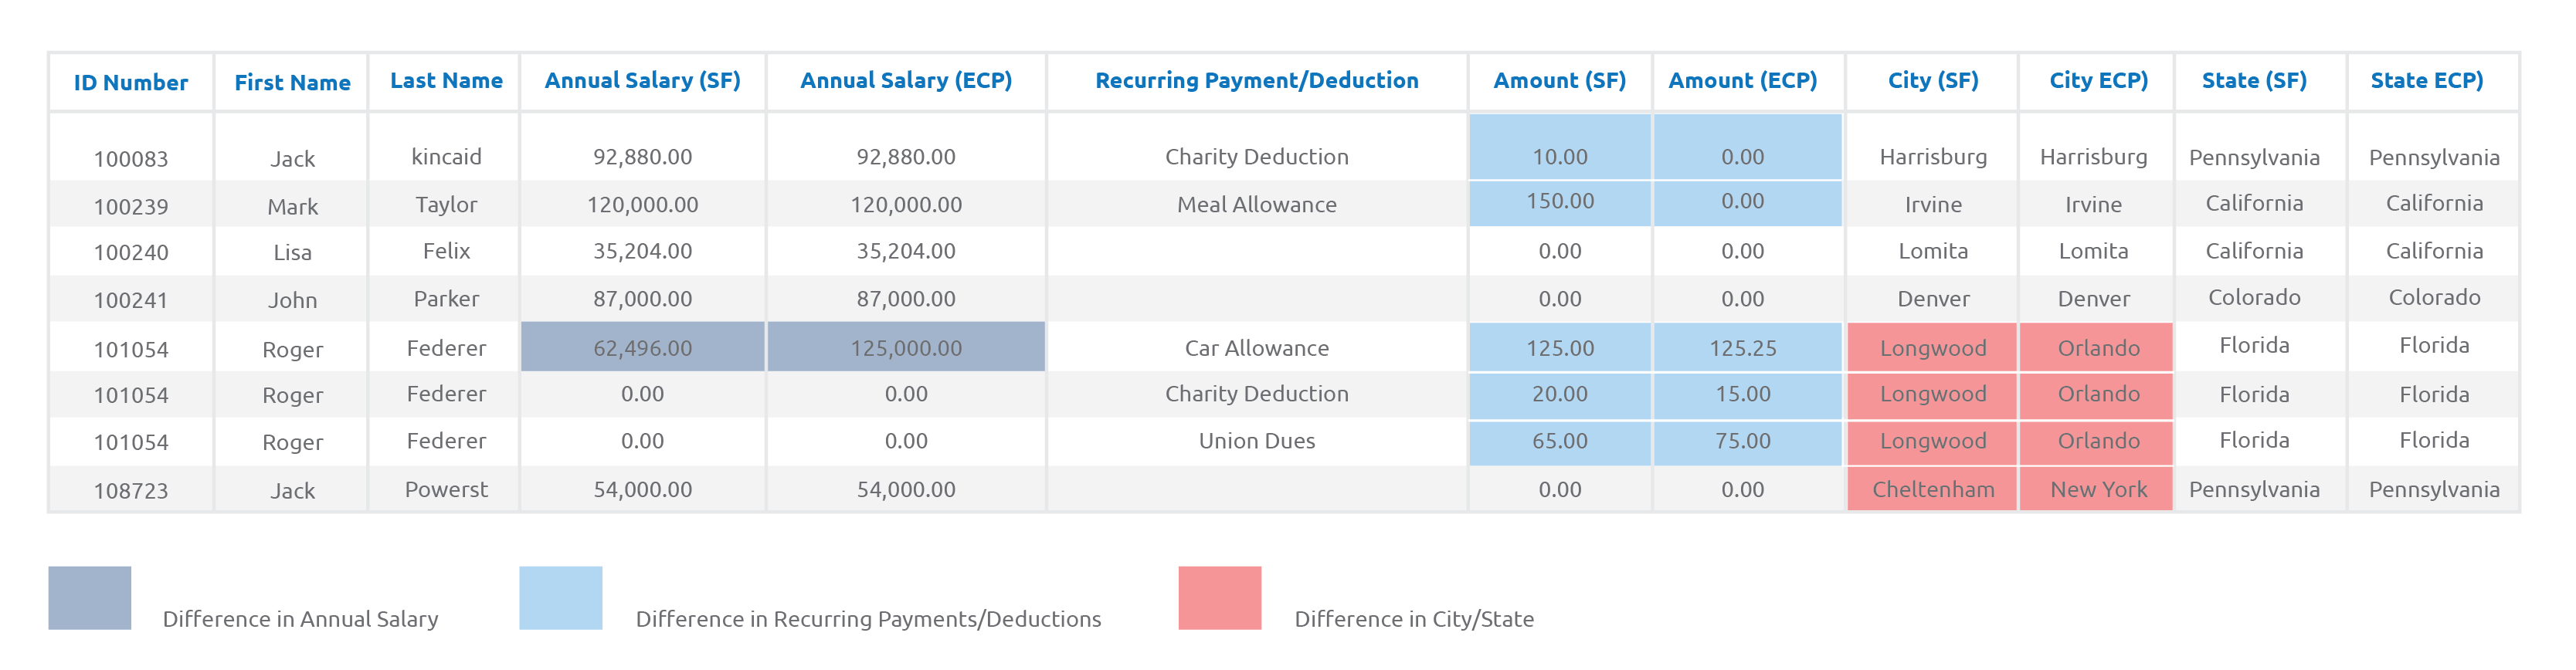Image resolution: width=2576 pixels, height=670 pixels.
Task: Click the New York city cell
Action: [x=2097, y=489]
